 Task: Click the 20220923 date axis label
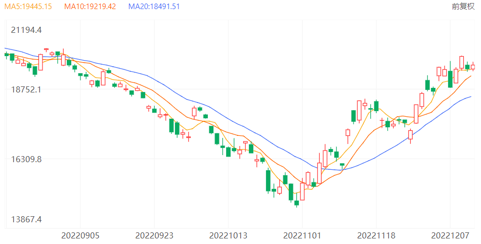coord(154,235)
